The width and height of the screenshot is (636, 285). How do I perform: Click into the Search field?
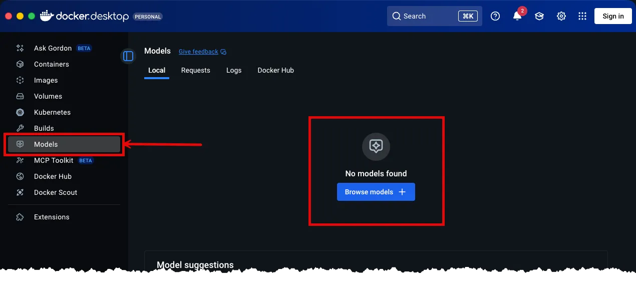[435, 16]
